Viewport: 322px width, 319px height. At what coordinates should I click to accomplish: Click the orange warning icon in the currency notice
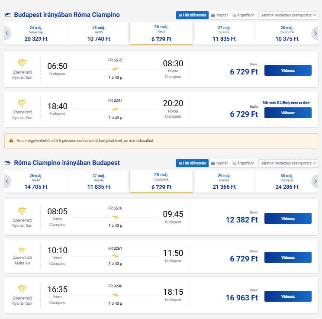click(x=11, y=141)
